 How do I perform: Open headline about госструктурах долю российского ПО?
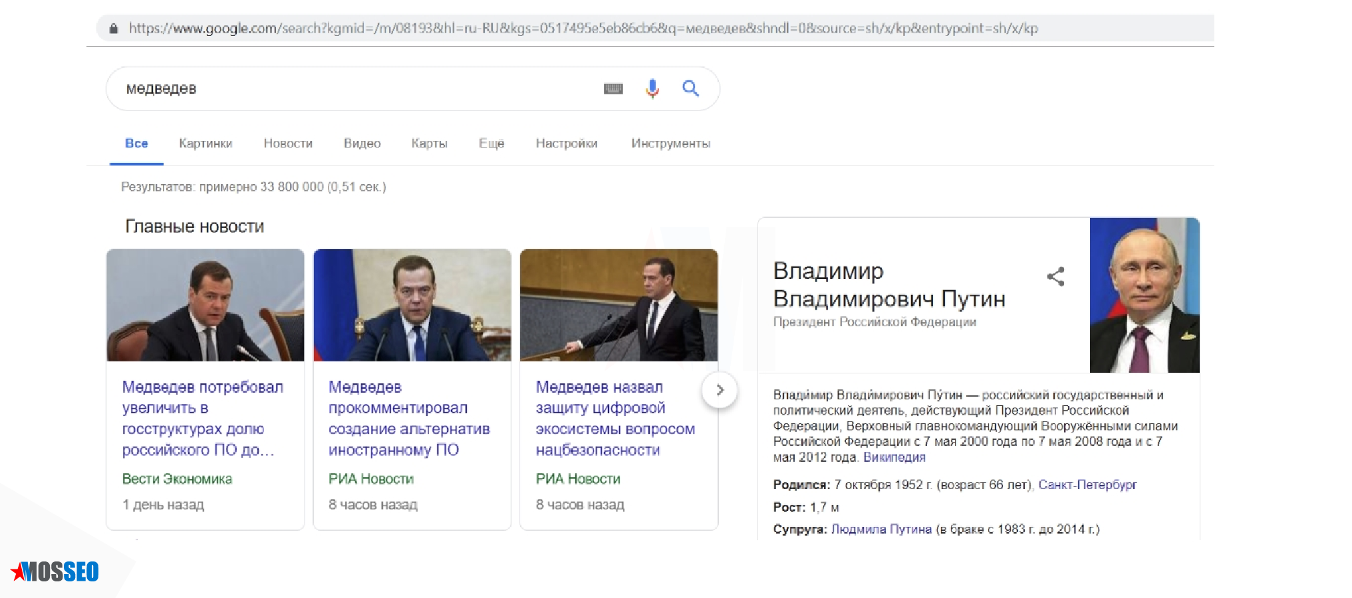click(202, 419)
